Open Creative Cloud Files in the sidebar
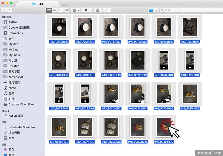The width and height of the screenshot is (223, 156). (21, 104)
